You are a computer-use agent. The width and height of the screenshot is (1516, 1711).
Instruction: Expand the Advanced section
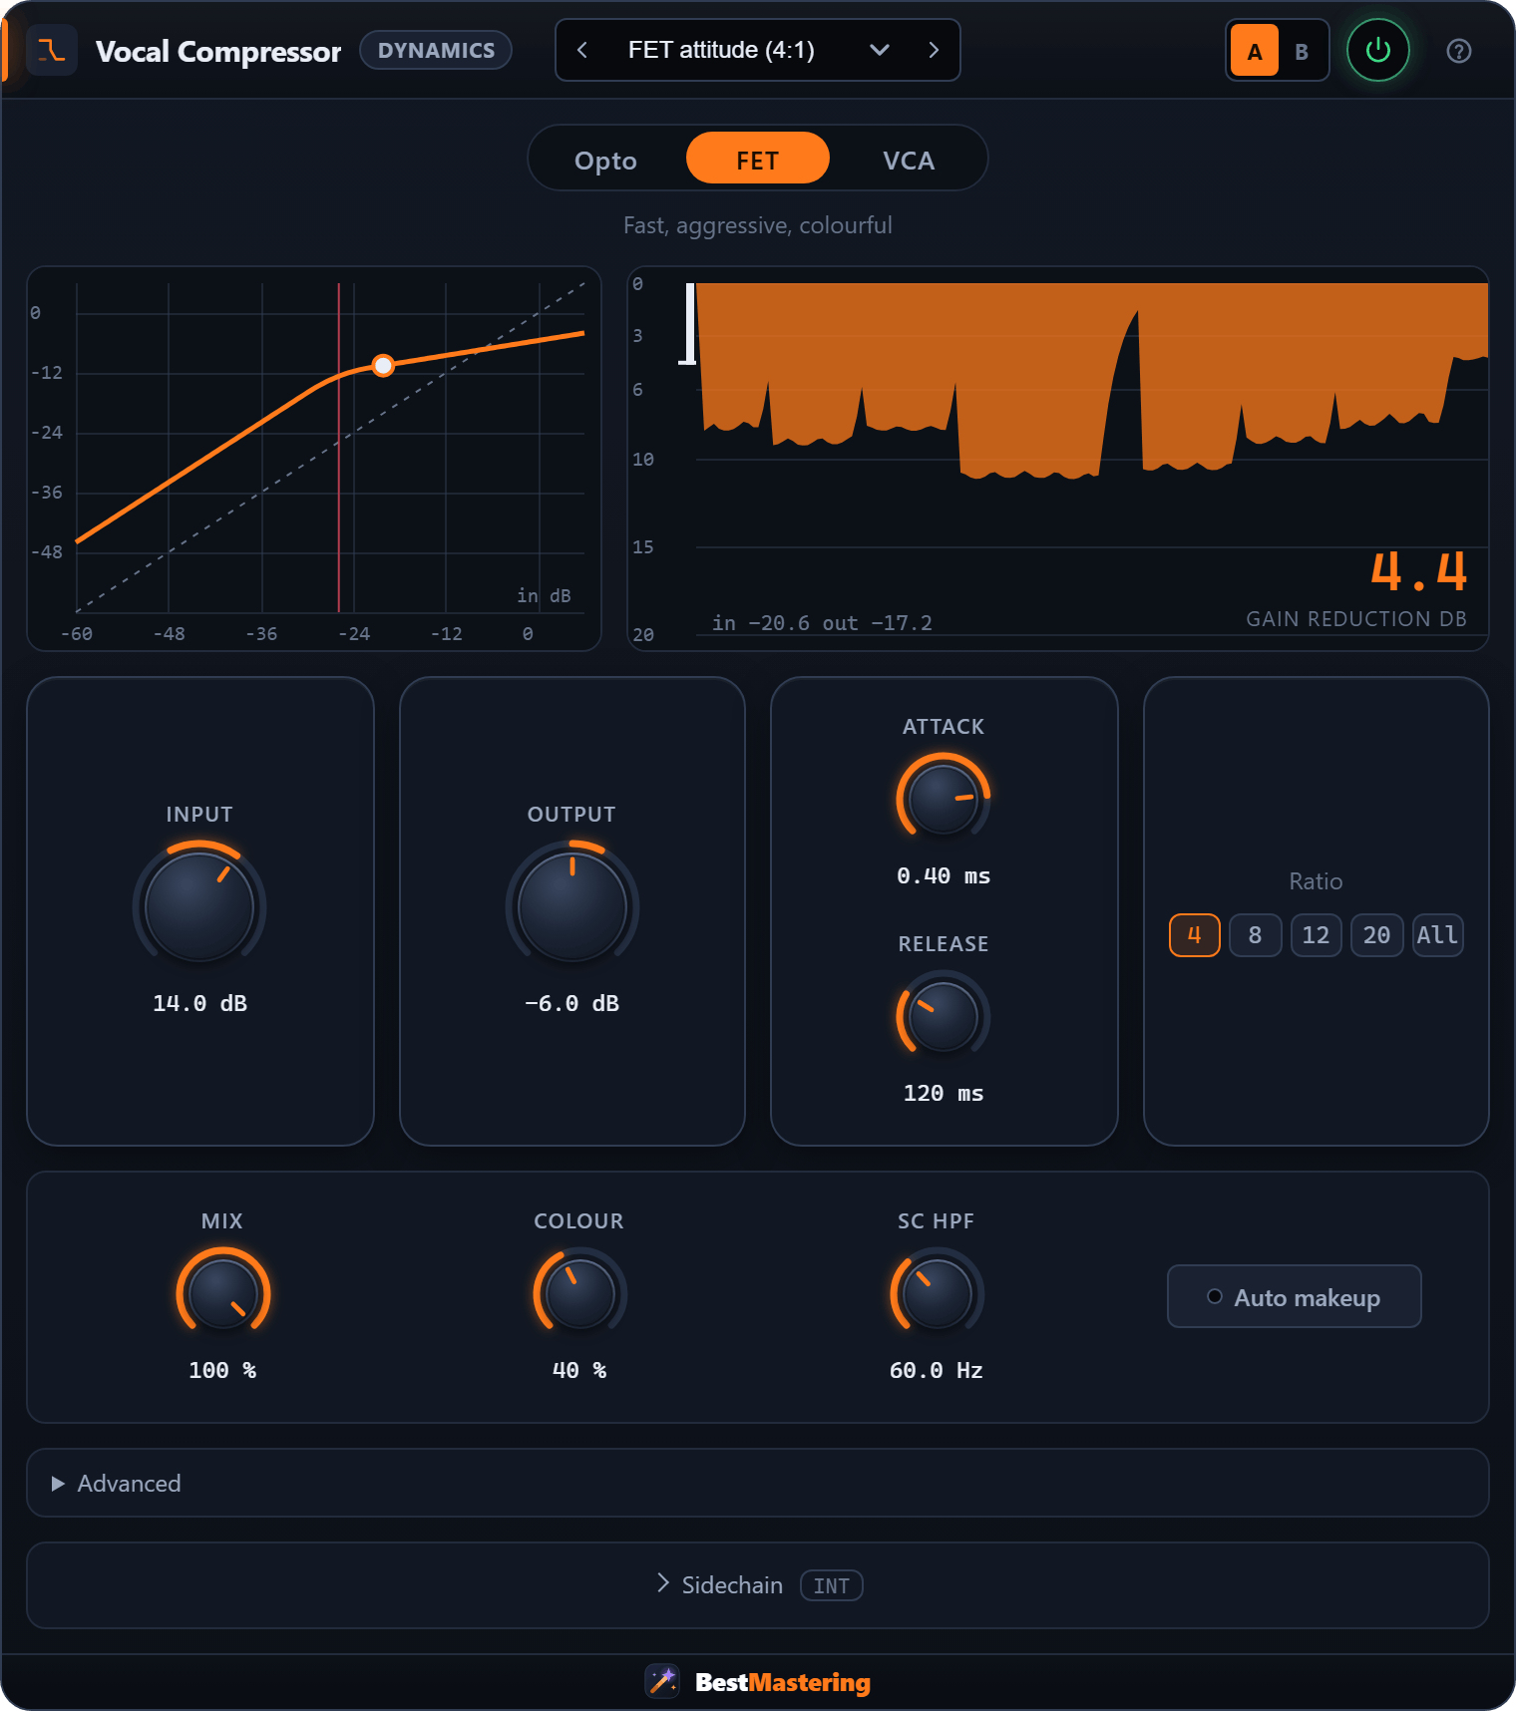point(758,1483)
